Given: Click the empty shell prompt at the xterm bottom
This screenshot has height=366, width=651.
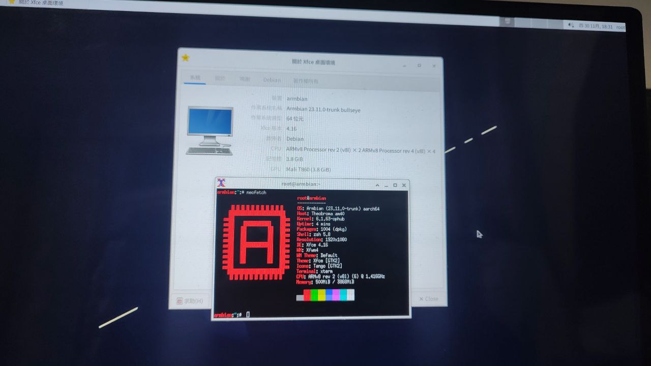Looking at the screenshot, I should (x=232, y=315).
